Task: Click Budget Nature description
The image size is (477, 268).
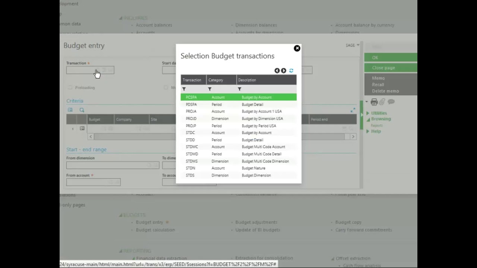Action: [x=253, y=168]
